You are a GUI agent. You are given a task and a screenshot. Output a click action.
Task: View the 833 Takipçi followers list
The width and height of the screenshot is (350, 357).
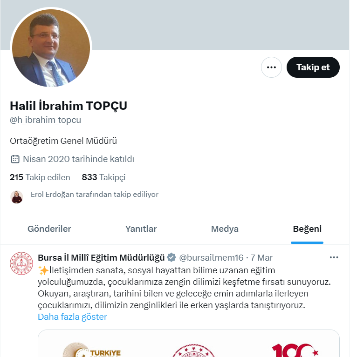pyautogui.click(x=103, y=177)
